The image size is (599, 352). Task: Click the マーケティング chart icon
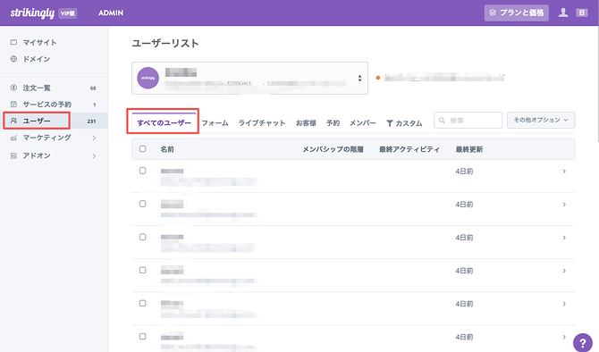13,138
